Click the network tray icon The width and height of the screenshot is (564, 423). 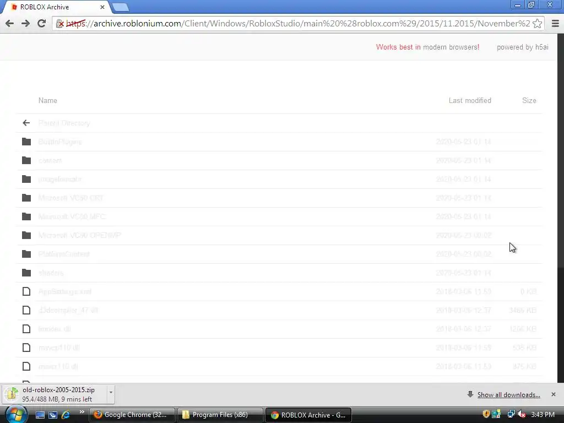(511, 414)
